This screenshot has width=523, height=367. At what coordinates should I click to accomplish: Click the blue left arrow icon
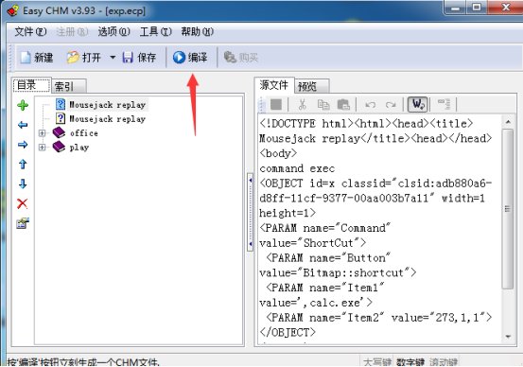coord(23,125)
